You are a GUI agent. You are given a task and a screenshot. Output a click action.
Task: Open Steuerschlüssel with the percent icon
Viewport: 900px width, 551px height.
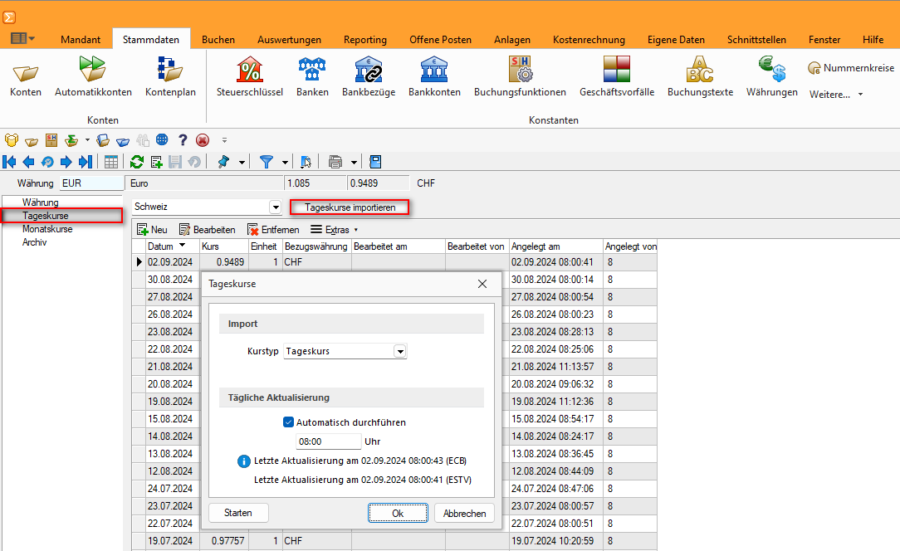pos(250,77)
